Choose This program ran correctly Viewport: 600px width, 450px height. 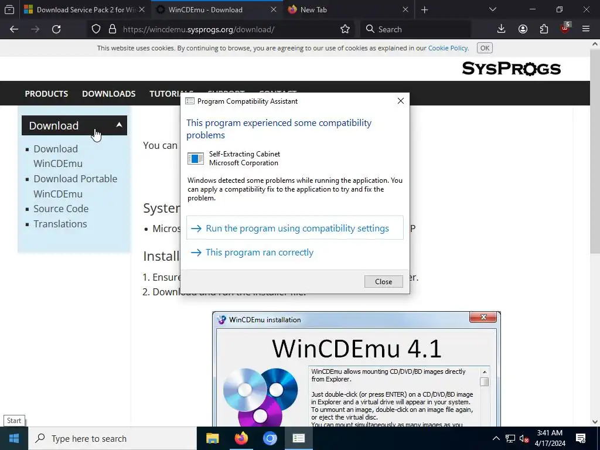point(260,253)
